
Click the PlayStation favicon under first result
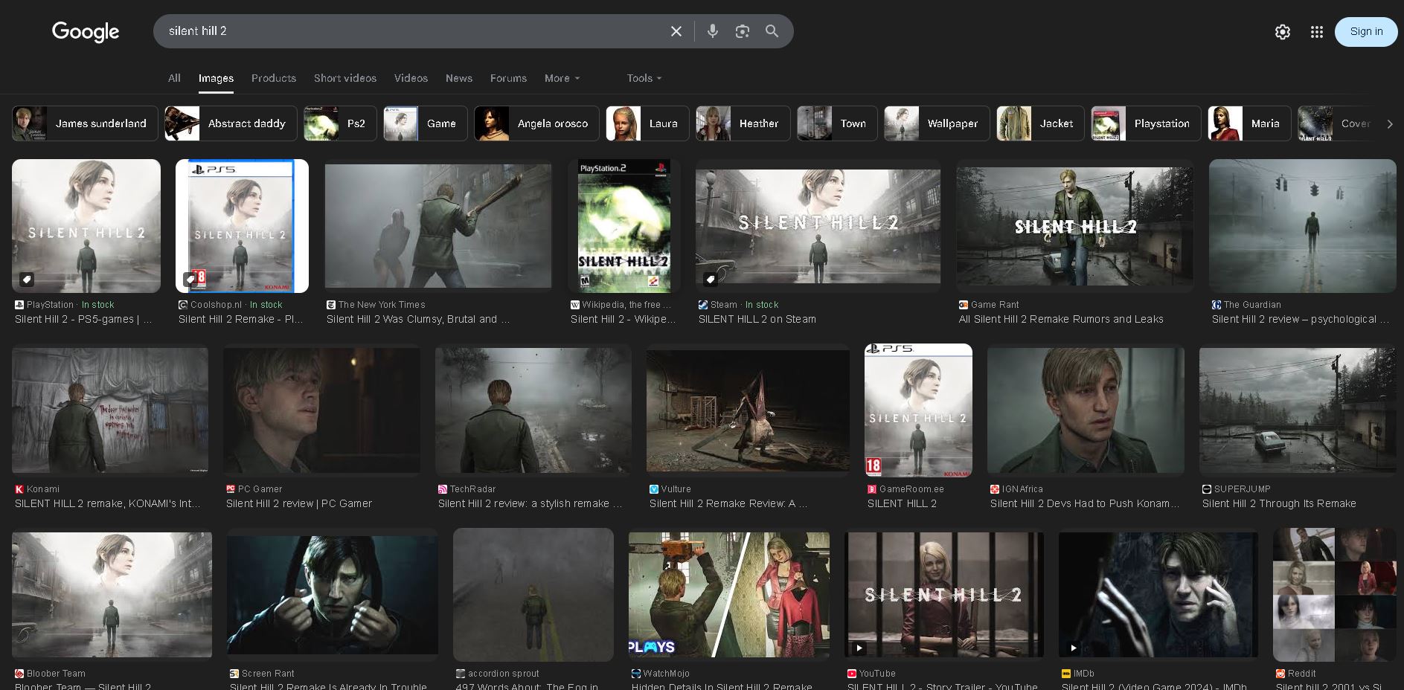pos(19,305)
